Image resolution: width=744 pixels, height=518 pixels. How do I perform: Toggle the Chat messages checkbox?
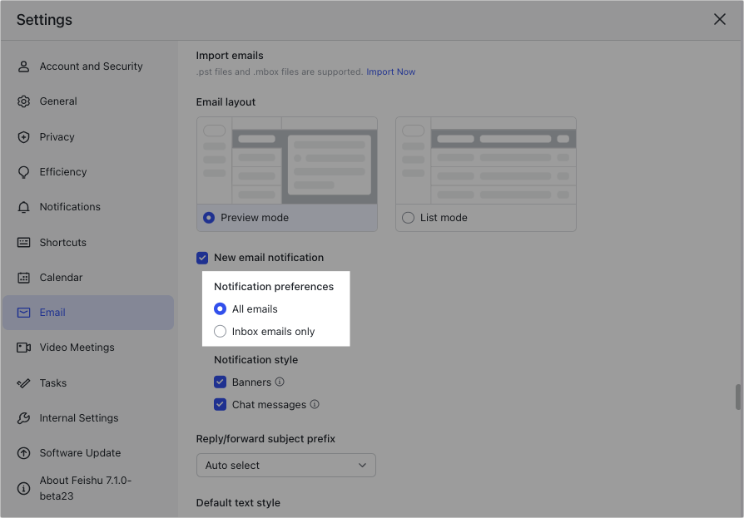pos(220,405)
